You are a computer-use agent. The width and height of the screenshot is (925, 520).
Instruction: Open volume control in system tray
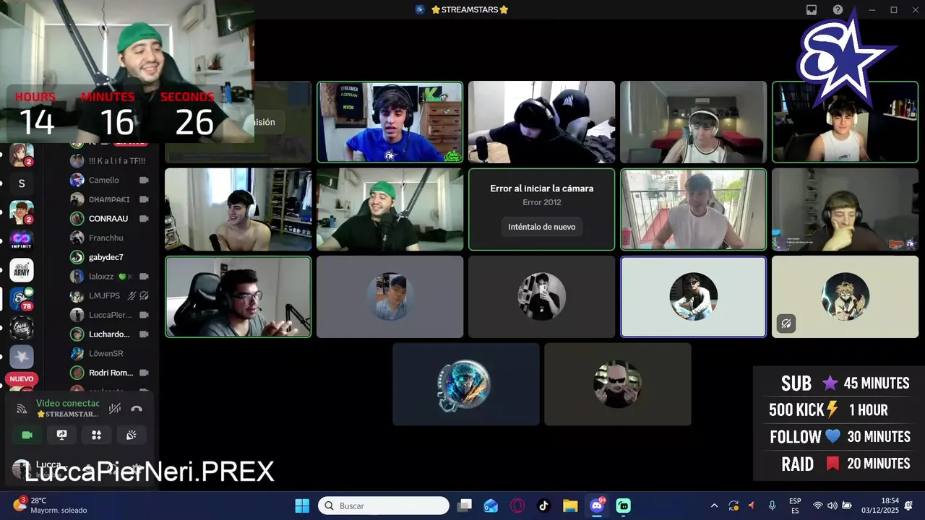[832, 506]
